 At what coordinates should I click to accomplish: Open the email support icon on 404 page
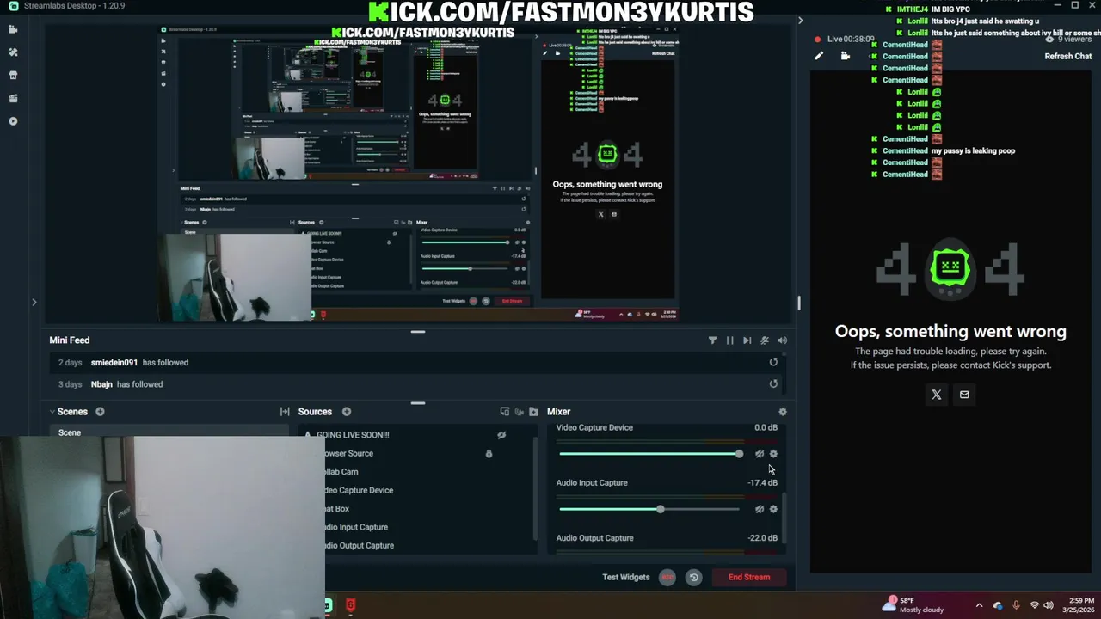point(964,395)
